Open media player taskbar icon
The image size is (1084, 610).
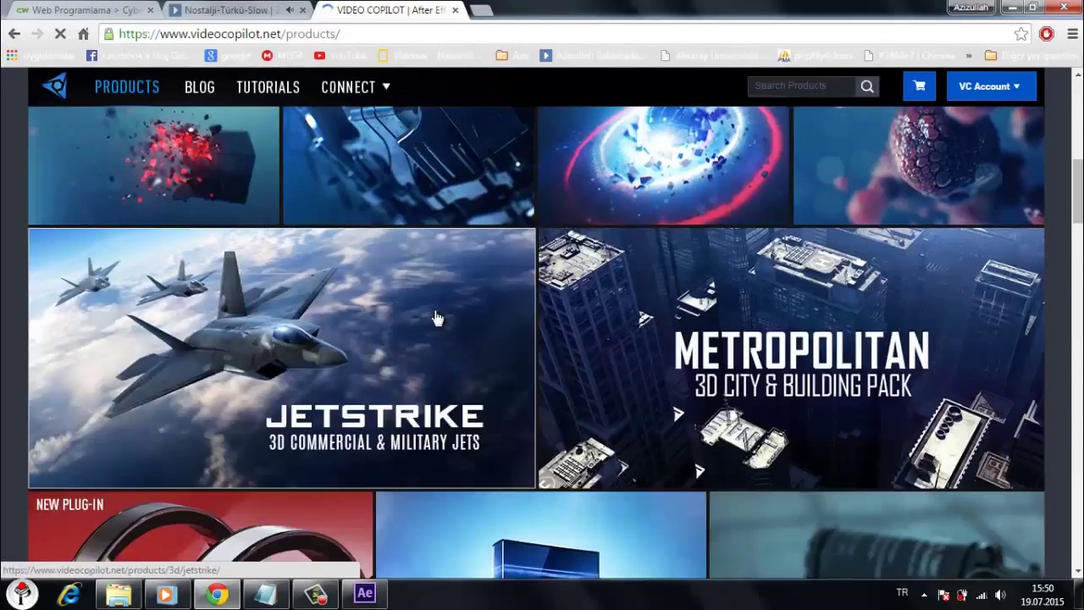167,594
